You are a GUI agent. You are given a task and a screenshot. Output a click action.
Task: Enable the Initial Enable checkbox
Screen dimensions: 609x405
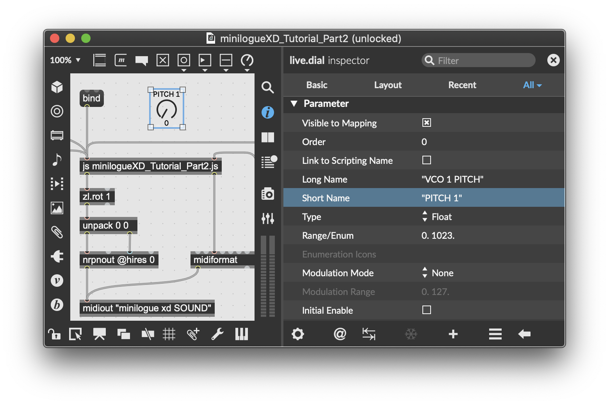[427, 310]
